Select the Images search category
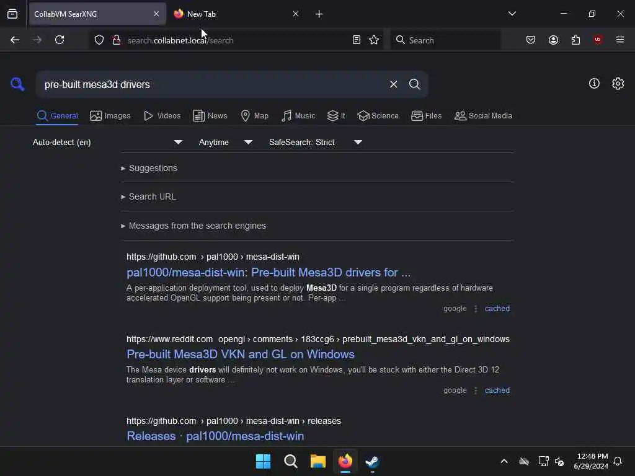This screenshot has height=476, width=635. coord(110,116)
